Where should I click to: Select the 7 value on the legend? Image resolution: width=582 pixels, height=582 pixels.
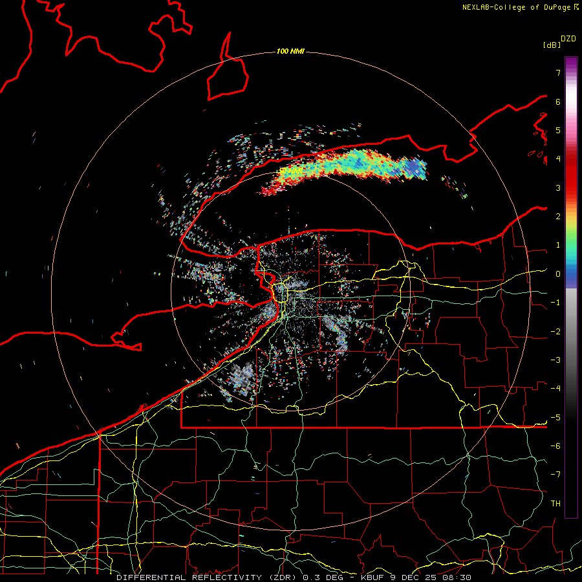coord(558,72)
